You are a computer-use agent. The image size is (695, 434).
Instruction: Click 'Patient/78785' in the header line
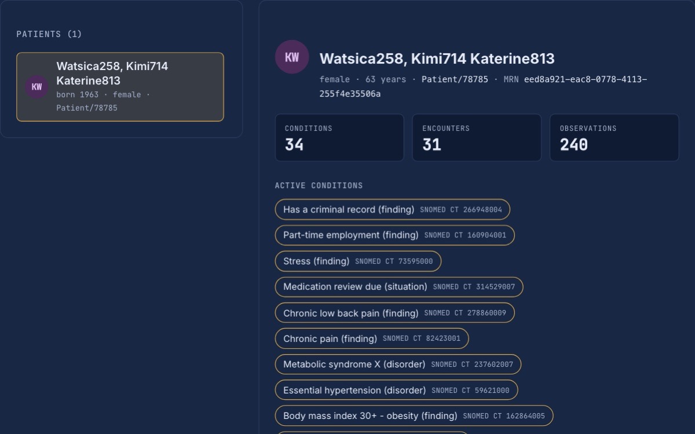(455, 79)
